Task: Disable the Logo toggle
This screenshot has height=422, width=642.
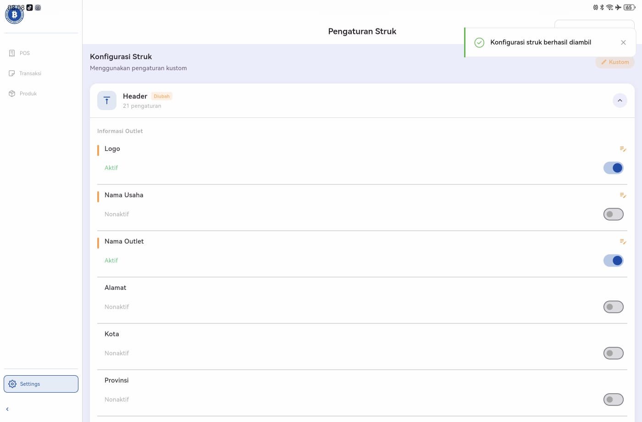Action: coord(613,168)
